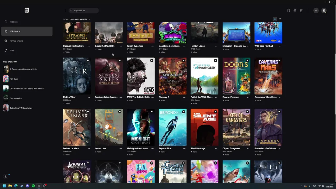The height and width of the screenshot is (189, 336).
Task: Open three-dot menu for Chivalry 2
Action: tap(184, 97)
